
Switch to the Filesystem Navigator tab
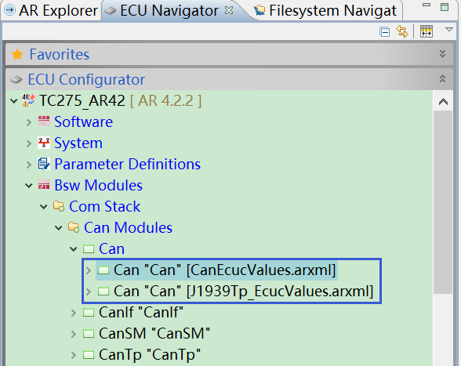coord(326,11)
